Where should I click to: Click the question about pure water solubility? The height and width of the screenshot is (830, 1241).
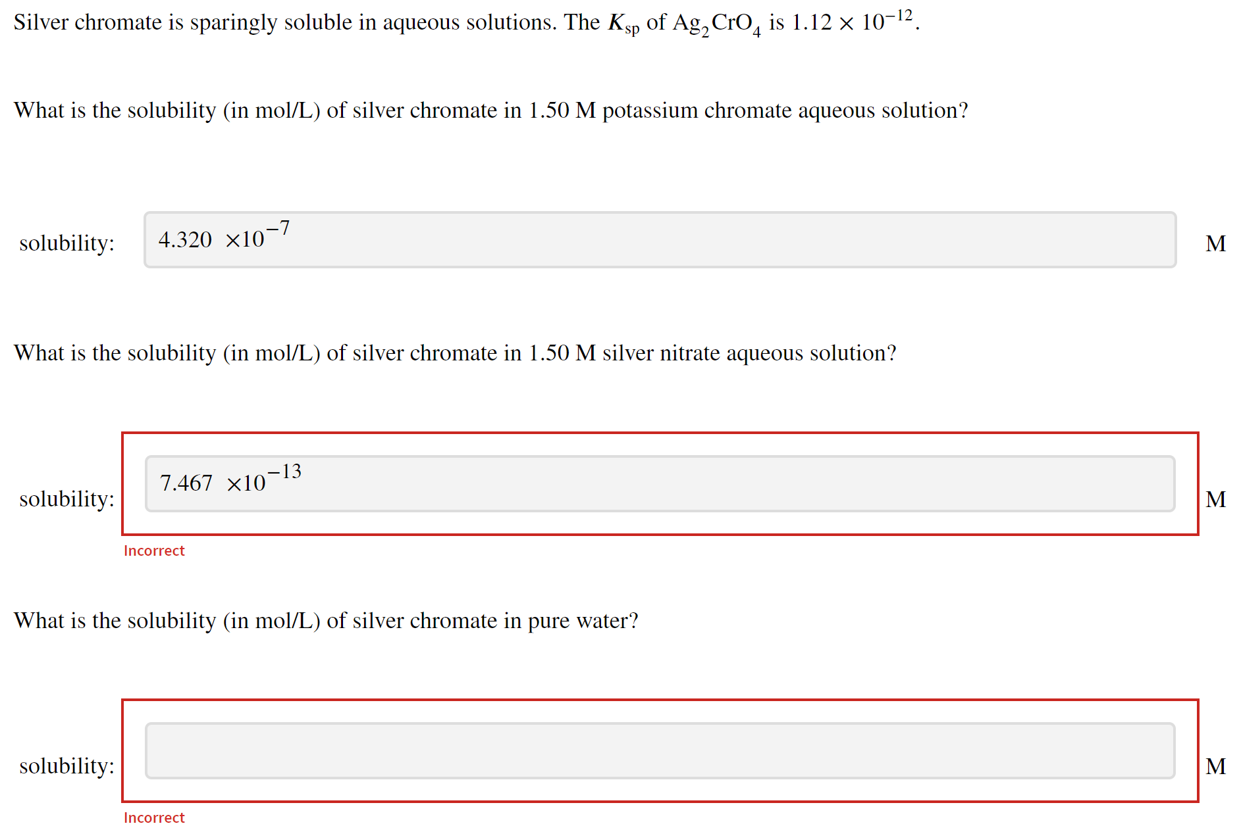coord(326,621)
